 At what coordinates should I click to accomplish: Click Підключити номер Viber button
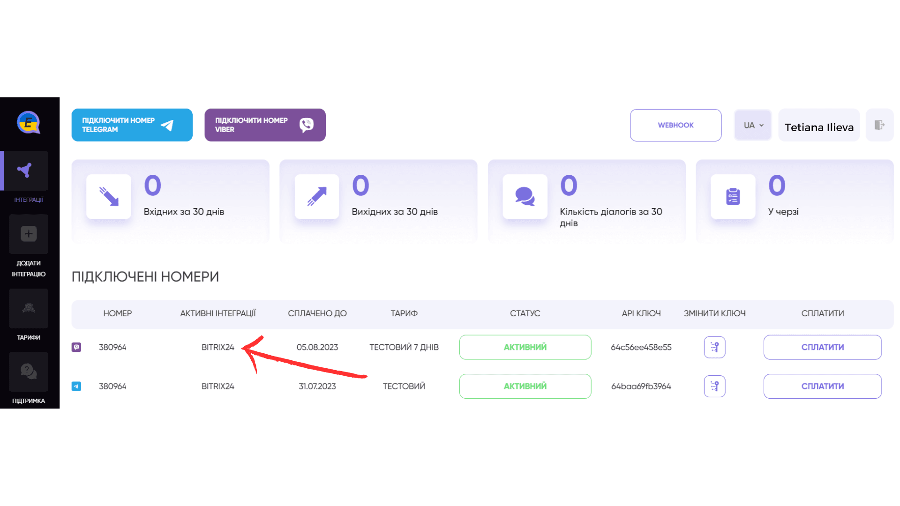click(x=265, y=125)
